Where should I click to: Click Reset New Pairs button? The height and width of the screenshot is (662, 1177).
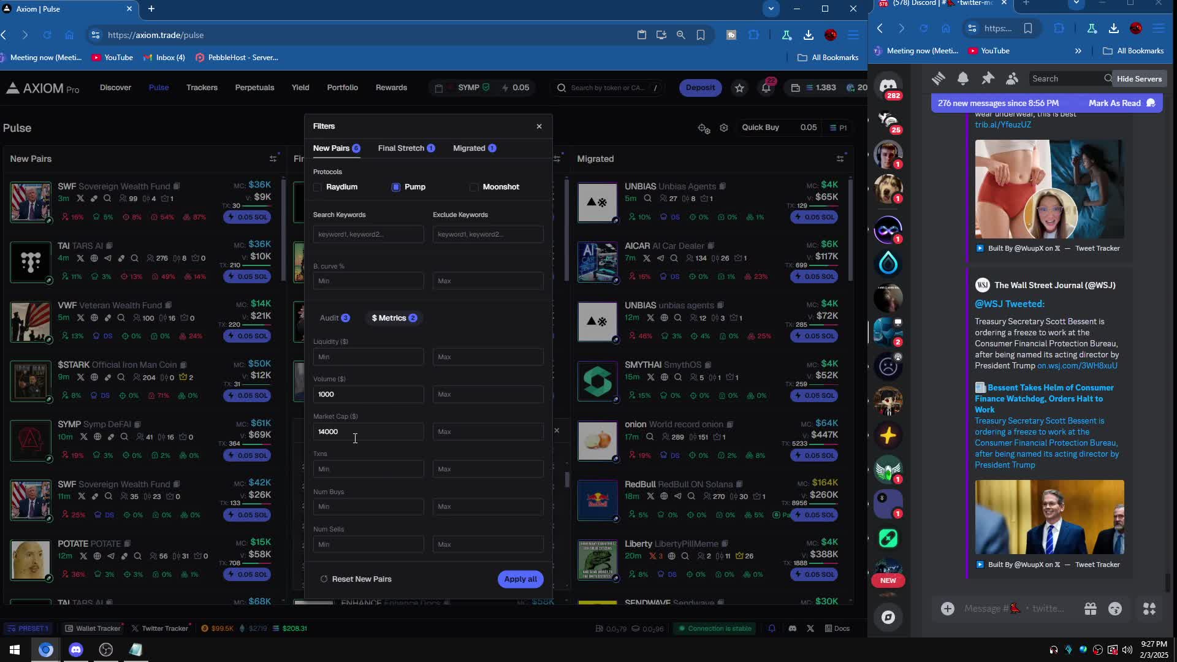coord(356,579)
